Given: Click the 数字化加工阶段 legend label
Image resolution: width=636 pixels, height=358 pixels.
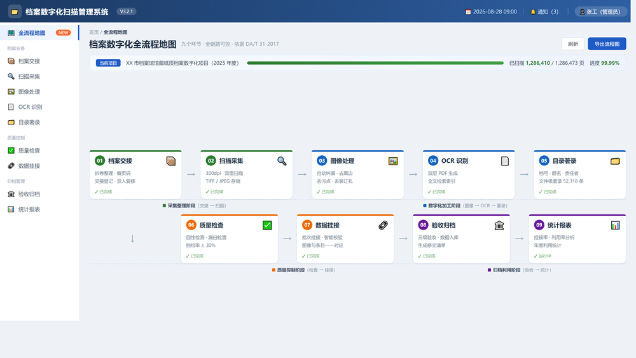Looking at the screenshot, I should [444, 205].
